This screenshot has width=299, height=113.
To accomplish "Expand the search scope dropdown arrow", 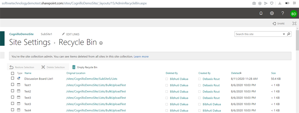I will click(x=284, y=34).
